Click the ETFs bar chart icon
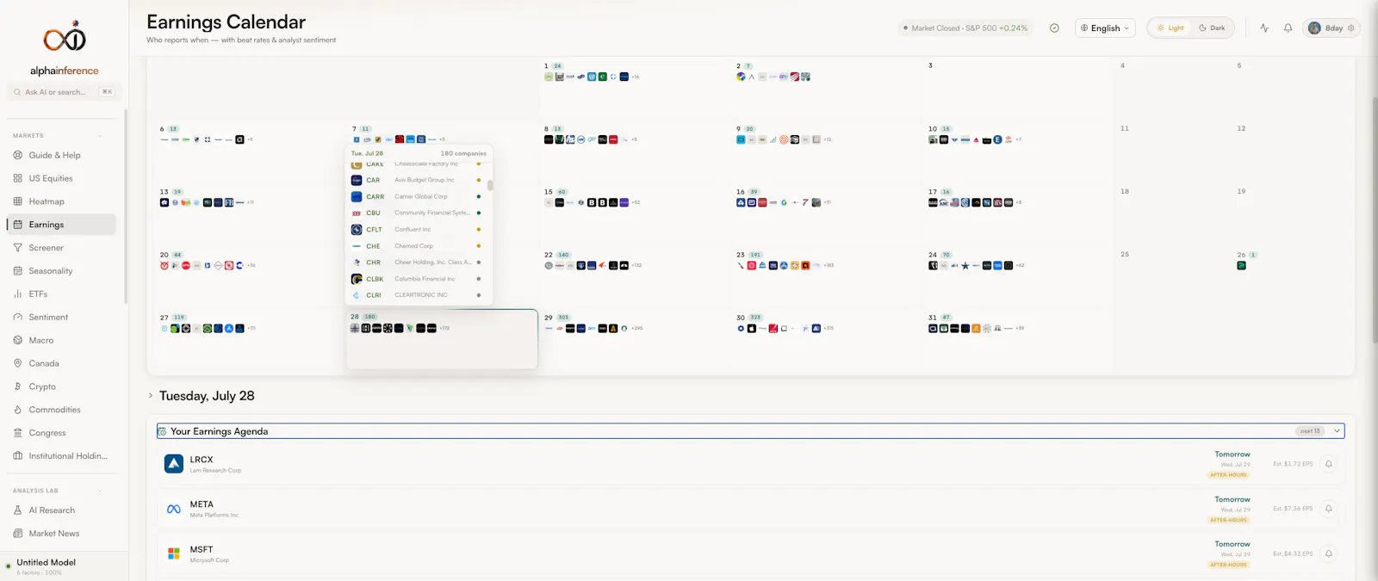 [x=18, y=294]
